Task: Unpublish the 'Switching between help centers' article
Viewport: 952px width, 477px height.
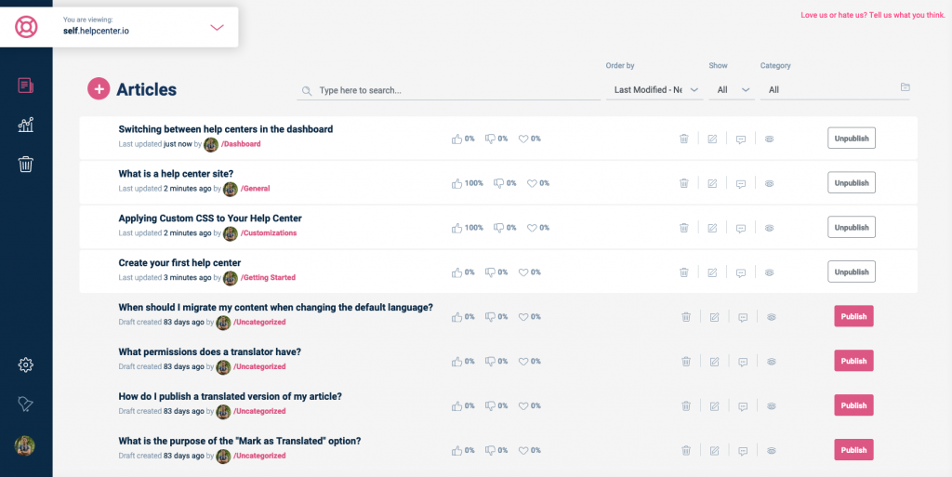Action: point(852,139)
